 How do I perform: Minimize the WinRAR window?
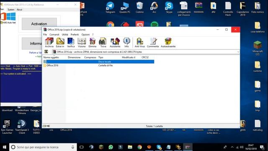point(218,30)
